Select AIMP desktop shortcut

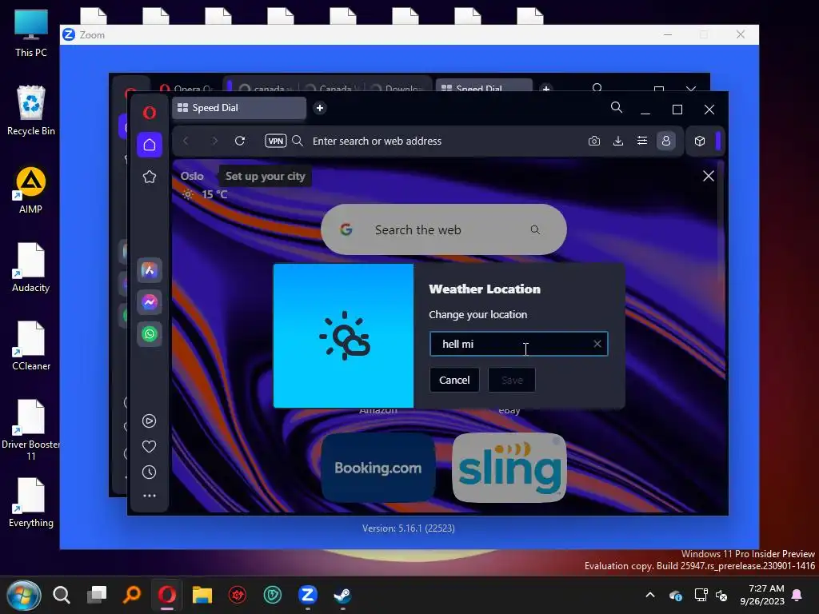click(31, 190)
